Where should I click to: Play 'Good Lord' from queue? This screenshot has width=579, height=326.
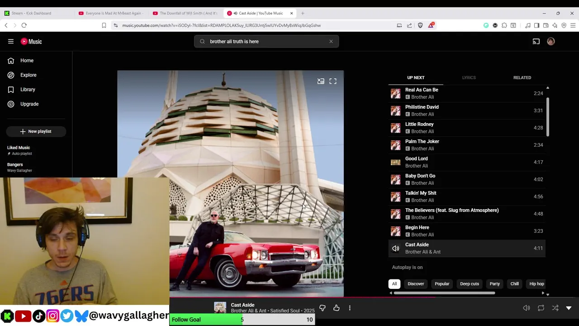tap(467, 162)
